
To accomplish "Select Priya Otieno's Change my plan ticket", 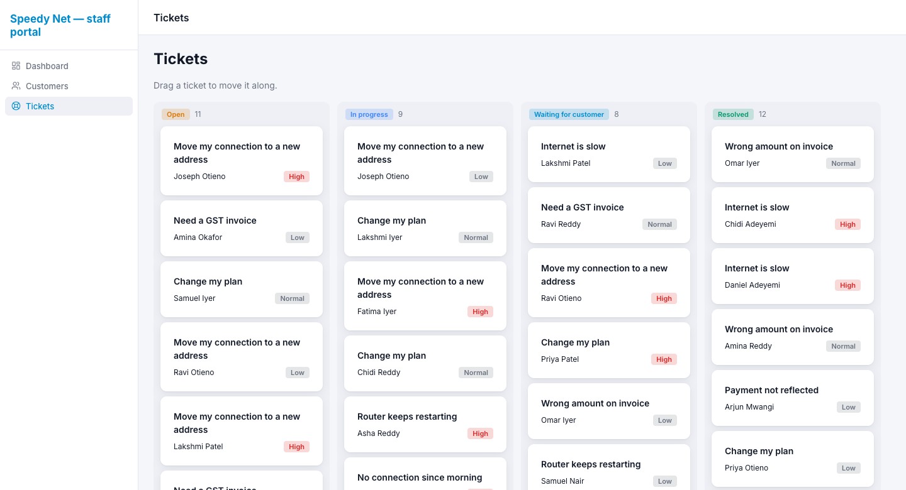I will tap(793, 459).
